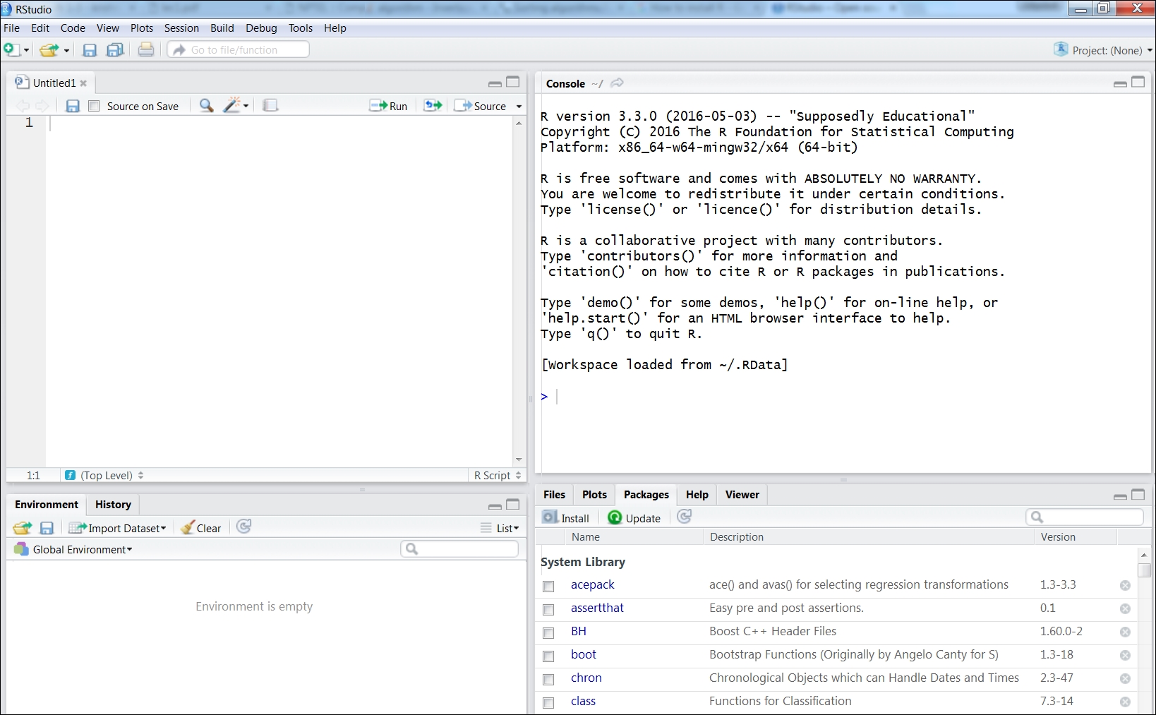Screen dimensions: 1156x715
Task: Open the Import Dataset dropdown
Action: coord(117,528)
